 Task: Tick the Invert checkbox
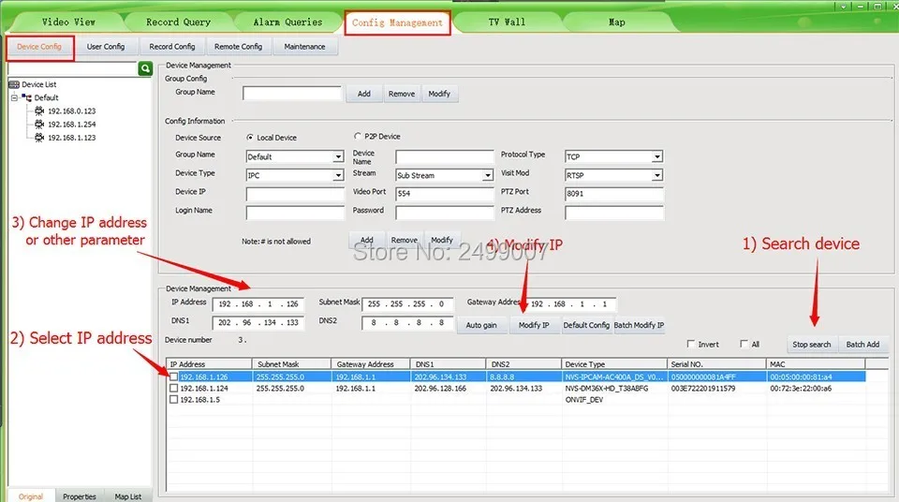(x=691, y=345)
